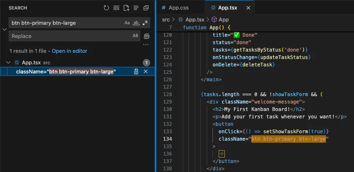Toggle Match Case option
The height and width of the screenshot is (172, 354).
click(x=127, y=23)
